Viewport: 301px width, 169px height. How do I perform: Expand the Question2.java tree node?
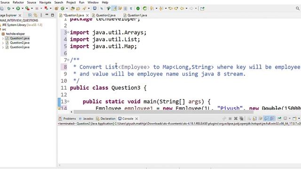click(3, 43)
